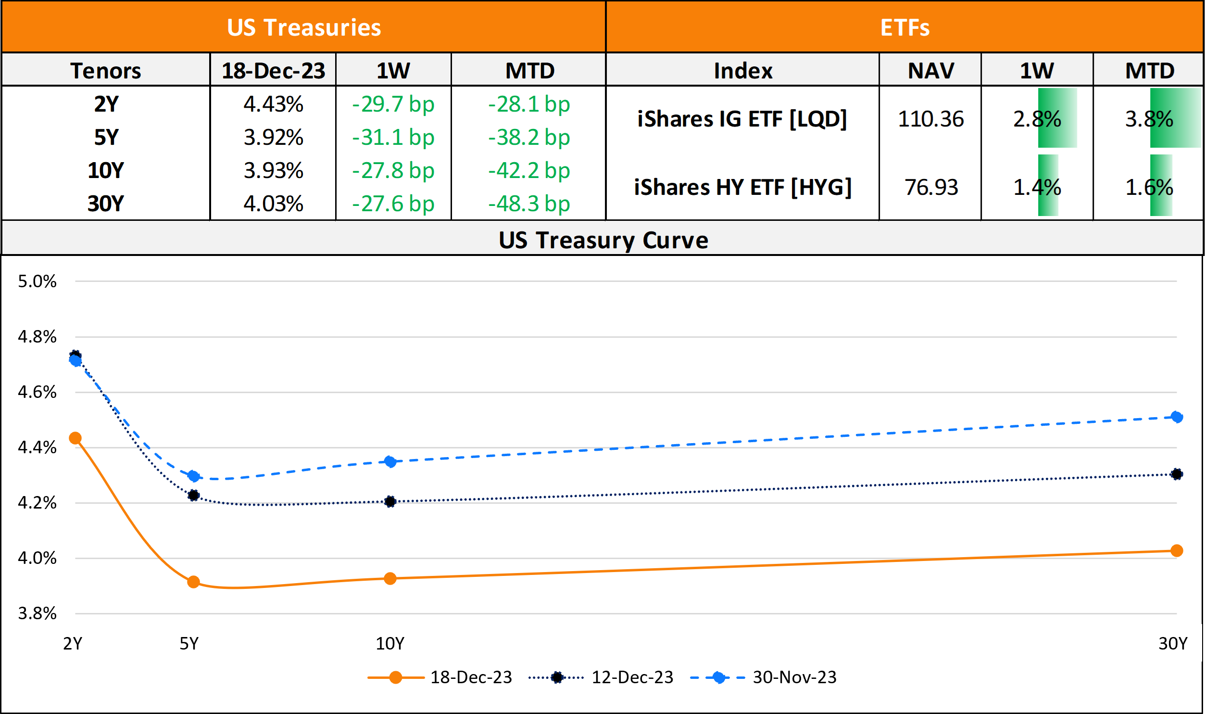Image resolution: width=1205 pixels, height=714 pixels.
Task: Click the ETFs header
Action: (904, 27)
